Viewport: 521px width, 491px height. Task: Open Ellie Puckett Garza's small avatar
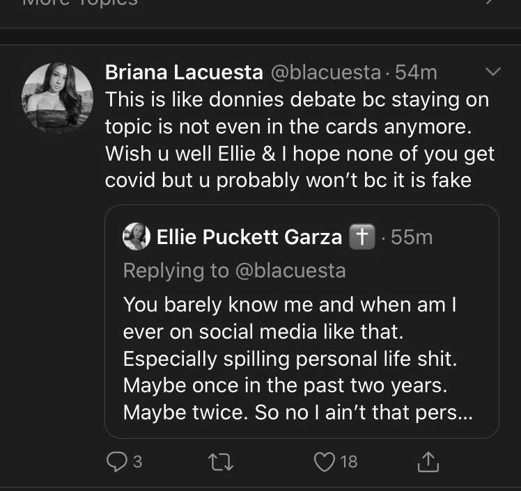tap(137, 236)
